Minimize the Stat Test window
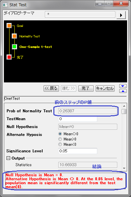 pos(100,4)
